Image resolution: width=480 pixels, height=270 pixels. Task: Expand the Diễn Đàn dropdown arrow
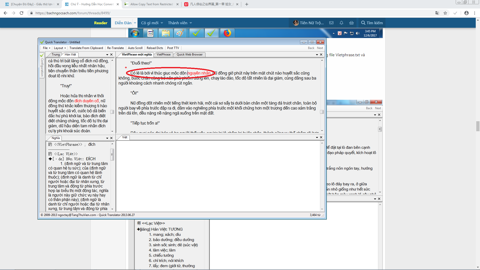click(x=135, y=23)
